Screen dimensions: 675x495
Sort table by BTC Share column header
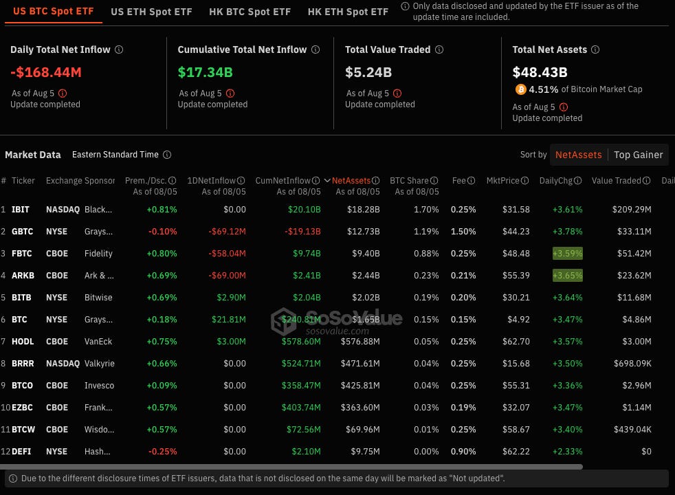click(410, 180)
